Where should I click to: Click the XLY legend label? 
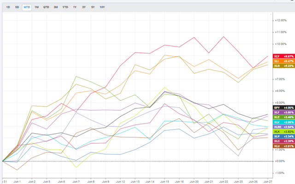[x=284, y=56]
